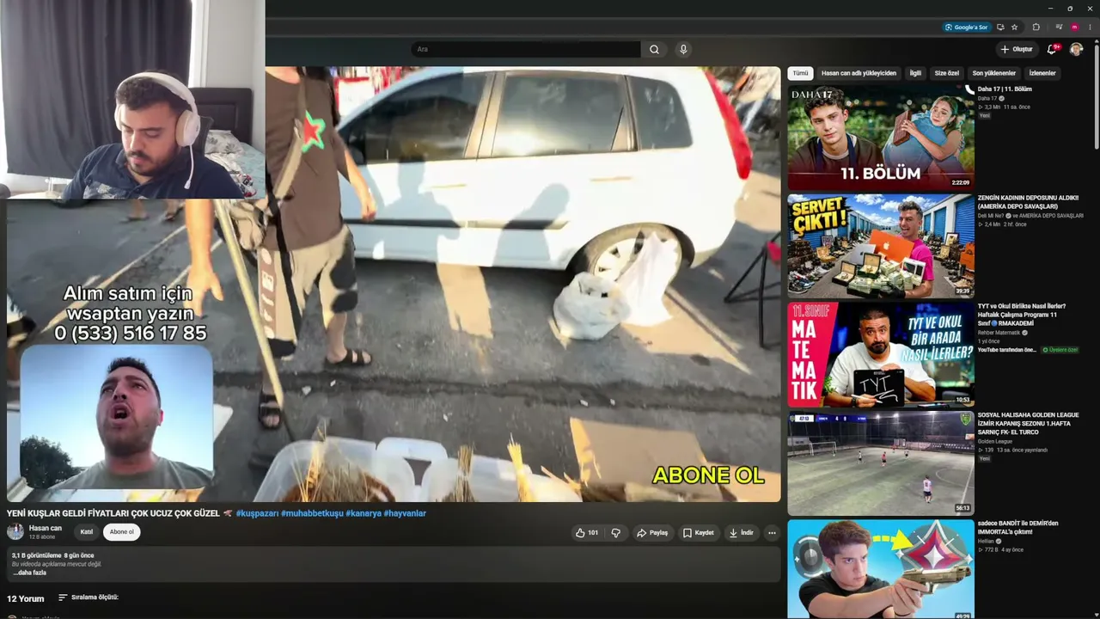Select the Size özel filter chip
Viewport: 1100px width, 619px height.
click(947, 74)
